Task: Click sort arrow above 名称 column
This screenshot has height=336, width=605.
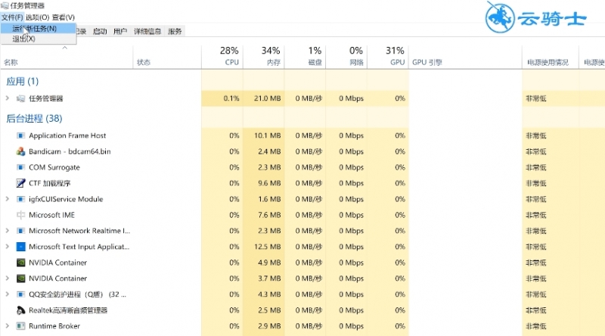Action: click(x=65, y=48)
